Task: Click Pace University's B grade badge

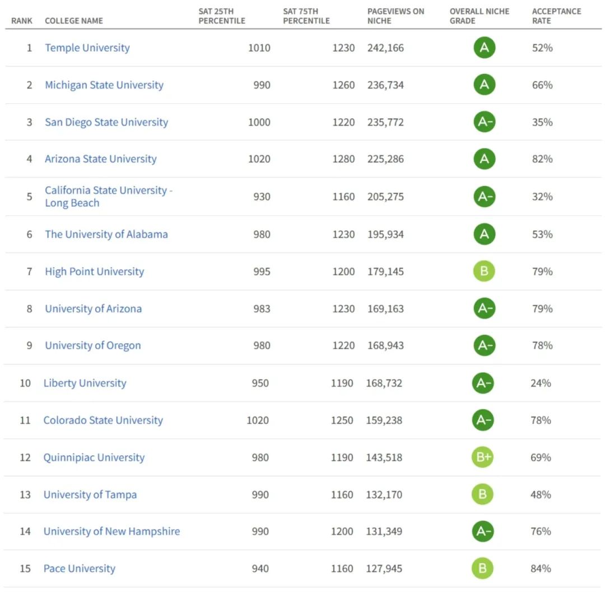Action: pyautogui.click(x=483, y=568)
